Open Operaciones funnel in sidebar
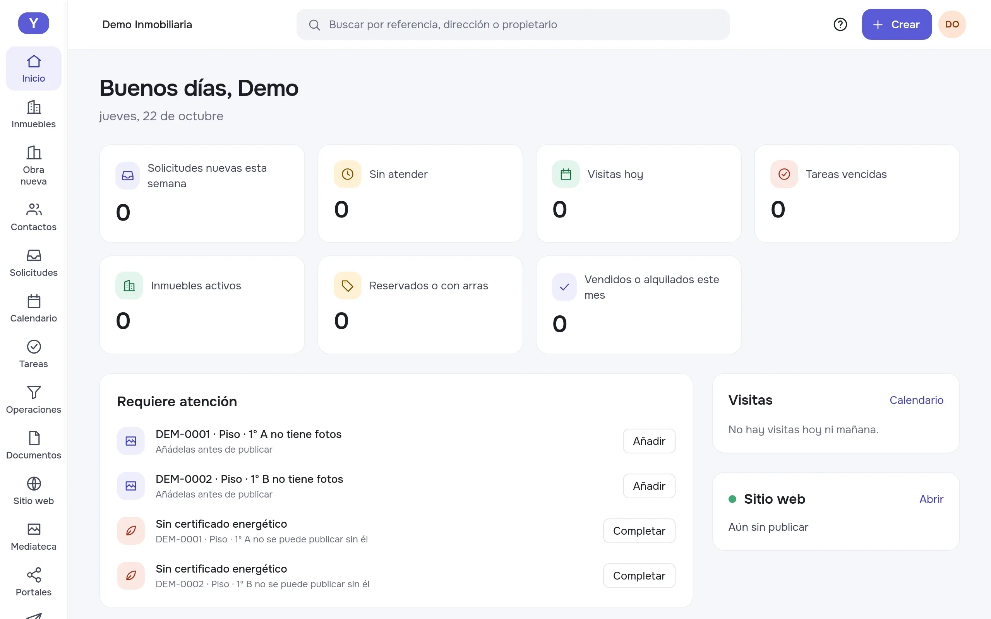Viewport: 991px width, 619px height. pyautogui.click(x=34, y=400)
